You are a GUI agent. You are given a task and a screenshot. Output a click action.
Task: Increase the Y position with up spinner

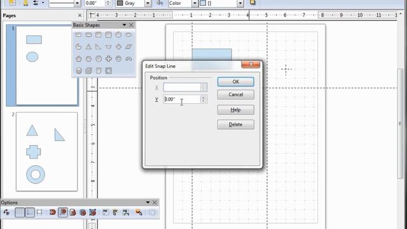pos(203,97)
